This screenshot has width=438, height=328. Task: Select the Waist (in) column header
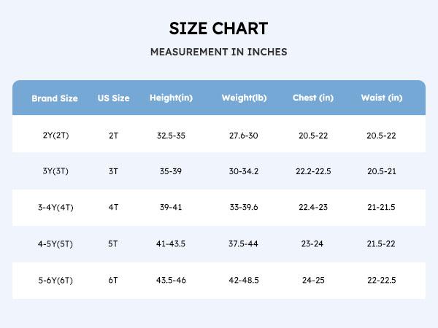pos(381,98)
